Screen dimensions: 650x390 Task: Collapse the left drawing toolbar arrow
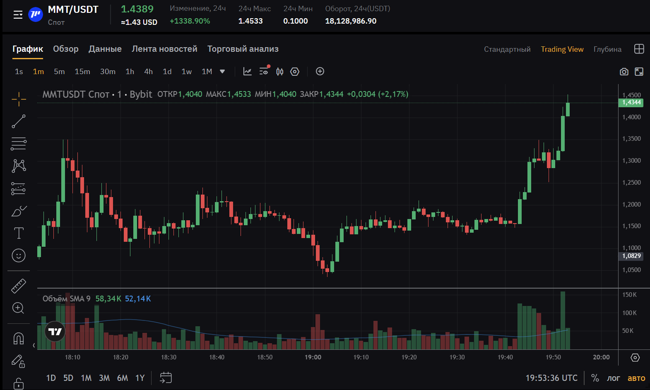click(34, 345)
